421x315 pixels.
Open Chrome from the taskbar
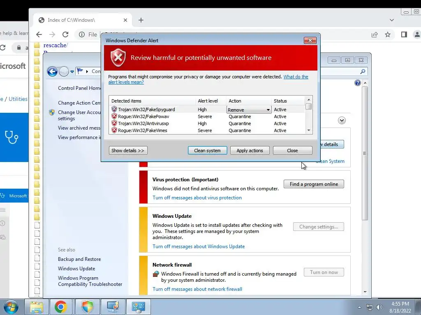(61, 307)
